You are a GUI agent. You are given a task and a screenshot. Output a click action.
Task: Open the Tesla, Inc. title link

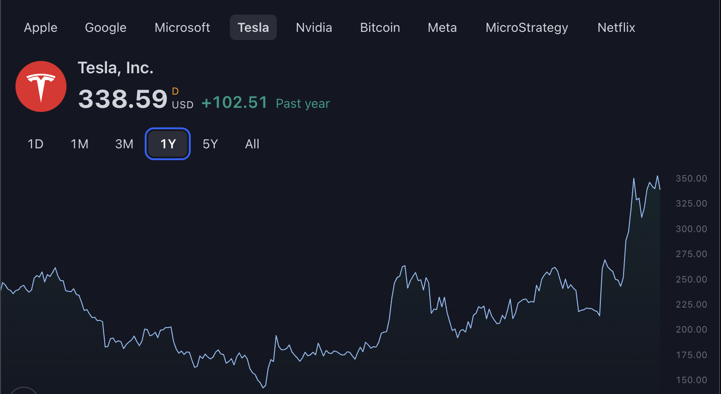(116, 68)
